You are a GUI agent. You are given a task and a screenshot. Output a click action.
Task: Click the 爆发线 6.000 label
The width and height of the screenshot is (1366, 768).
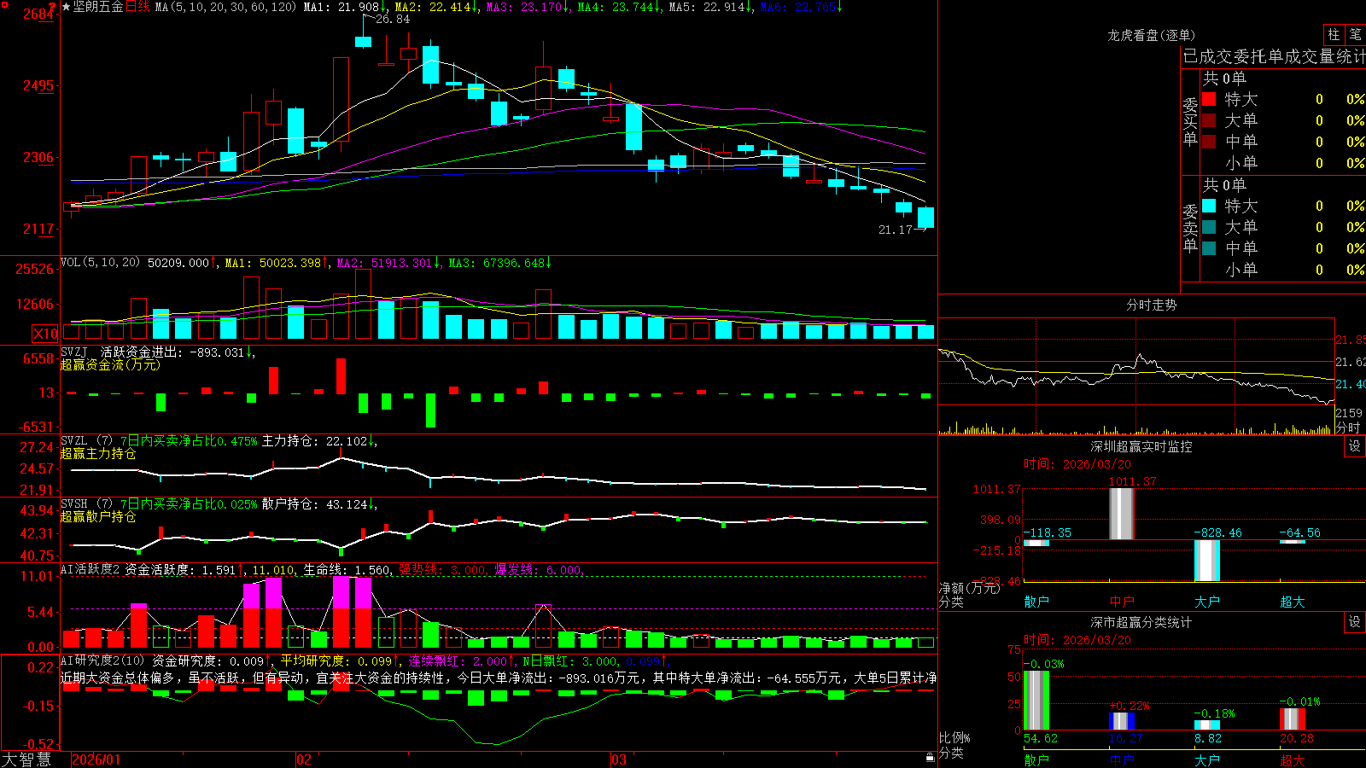tap(538, 569)
